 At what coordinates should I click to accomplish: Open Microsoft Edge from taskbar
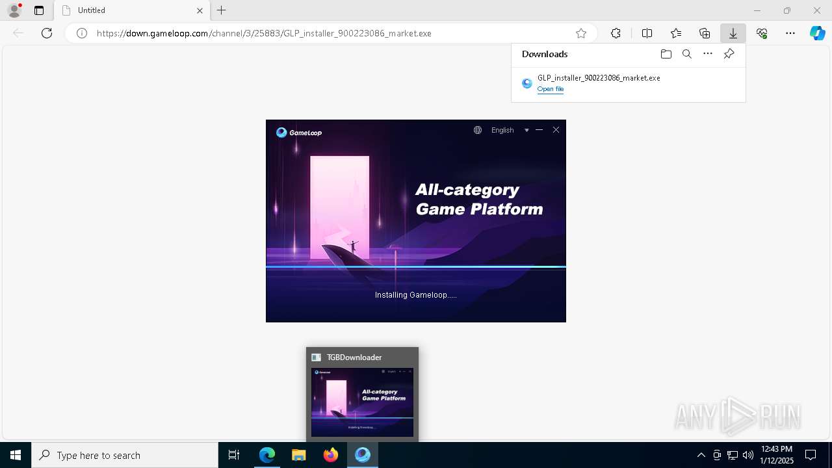click(x=267, y=455)
